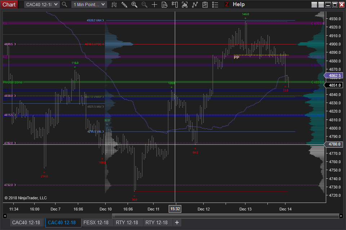The width and height of the screenshot is (346, 230).
Task: Click the horizontal scrollbar thumb
Action: (x=226, y=216)
